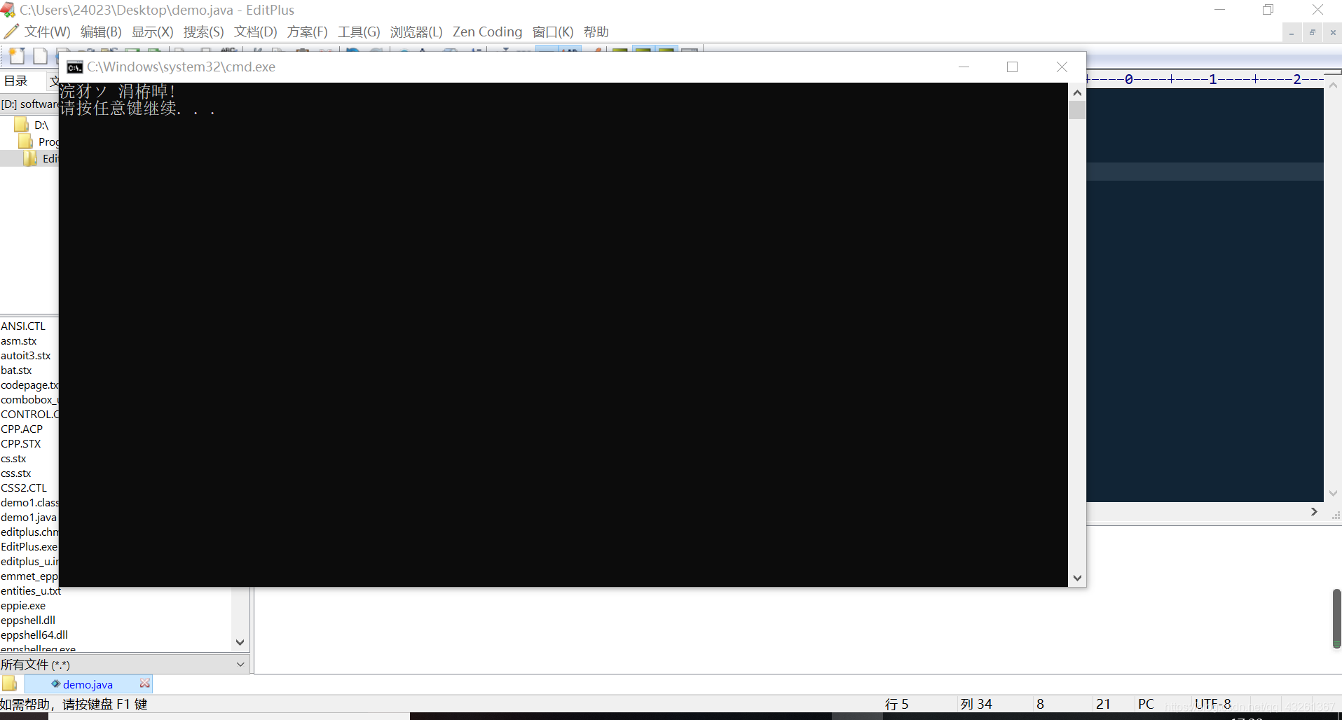Close the demo.java tab with red X
The image size is (1342, 720).
(144, 684)
